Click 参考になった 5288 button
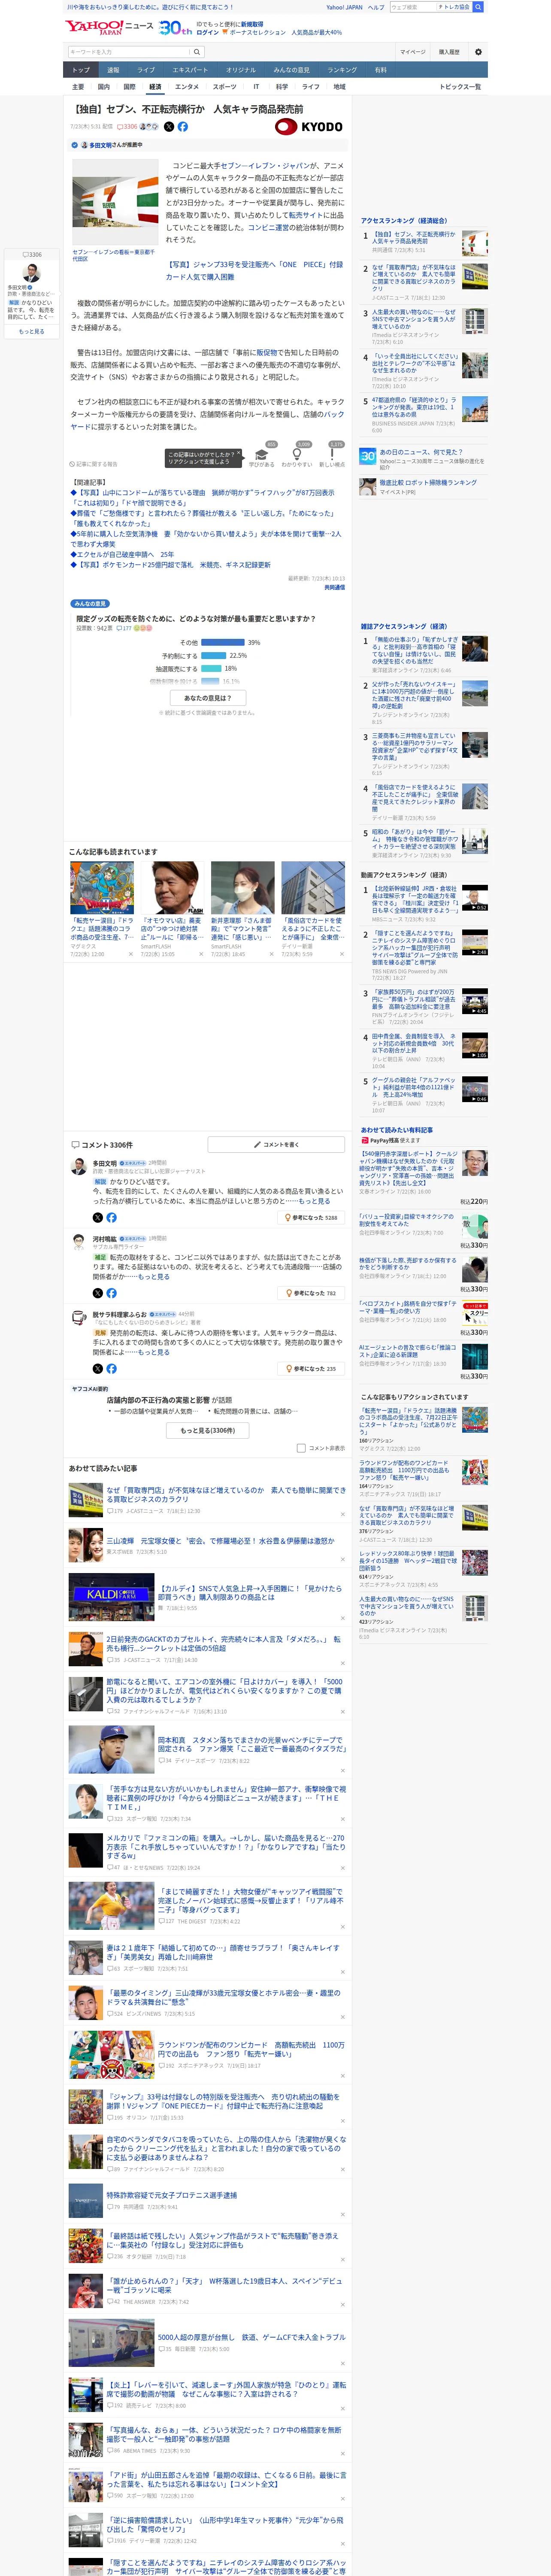 click(312, 1217)
